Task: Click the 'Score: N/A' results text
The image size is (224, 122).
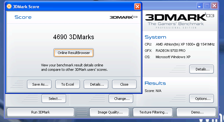Action: coord(153,91)
